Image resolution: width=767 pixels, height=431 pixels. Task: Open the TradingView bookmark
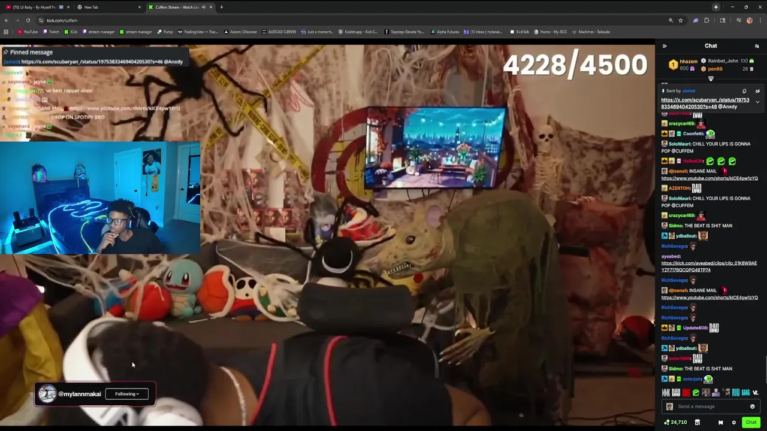[198, 32]
